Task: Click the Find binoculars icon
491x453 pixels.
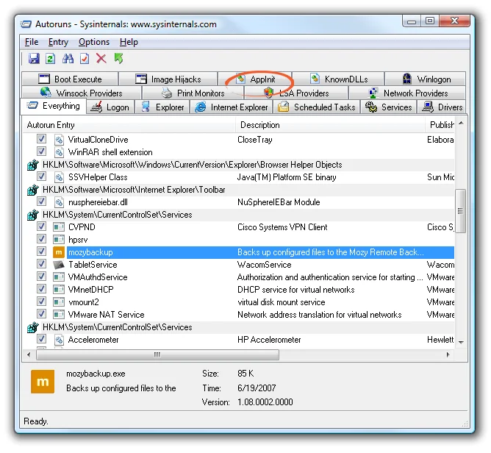Action: [68, 59]
